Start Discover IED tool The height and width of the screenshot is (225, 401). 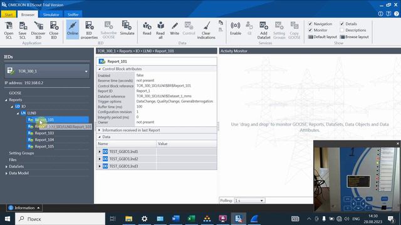point(38,30)
